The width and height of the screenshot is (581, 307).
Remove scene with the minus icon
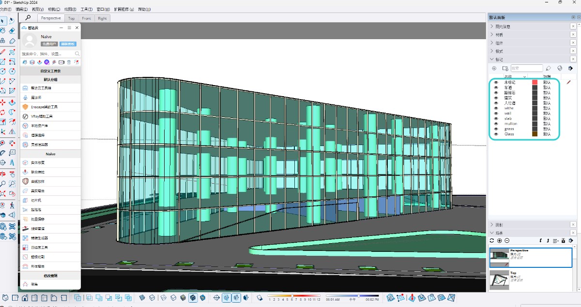pyautogui.click(x=507, y=240)
